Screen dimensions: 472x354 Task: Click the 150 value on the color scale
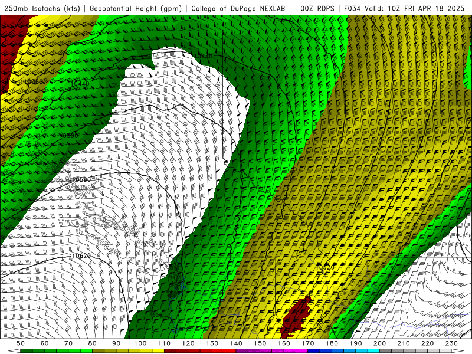click(260, 343)
